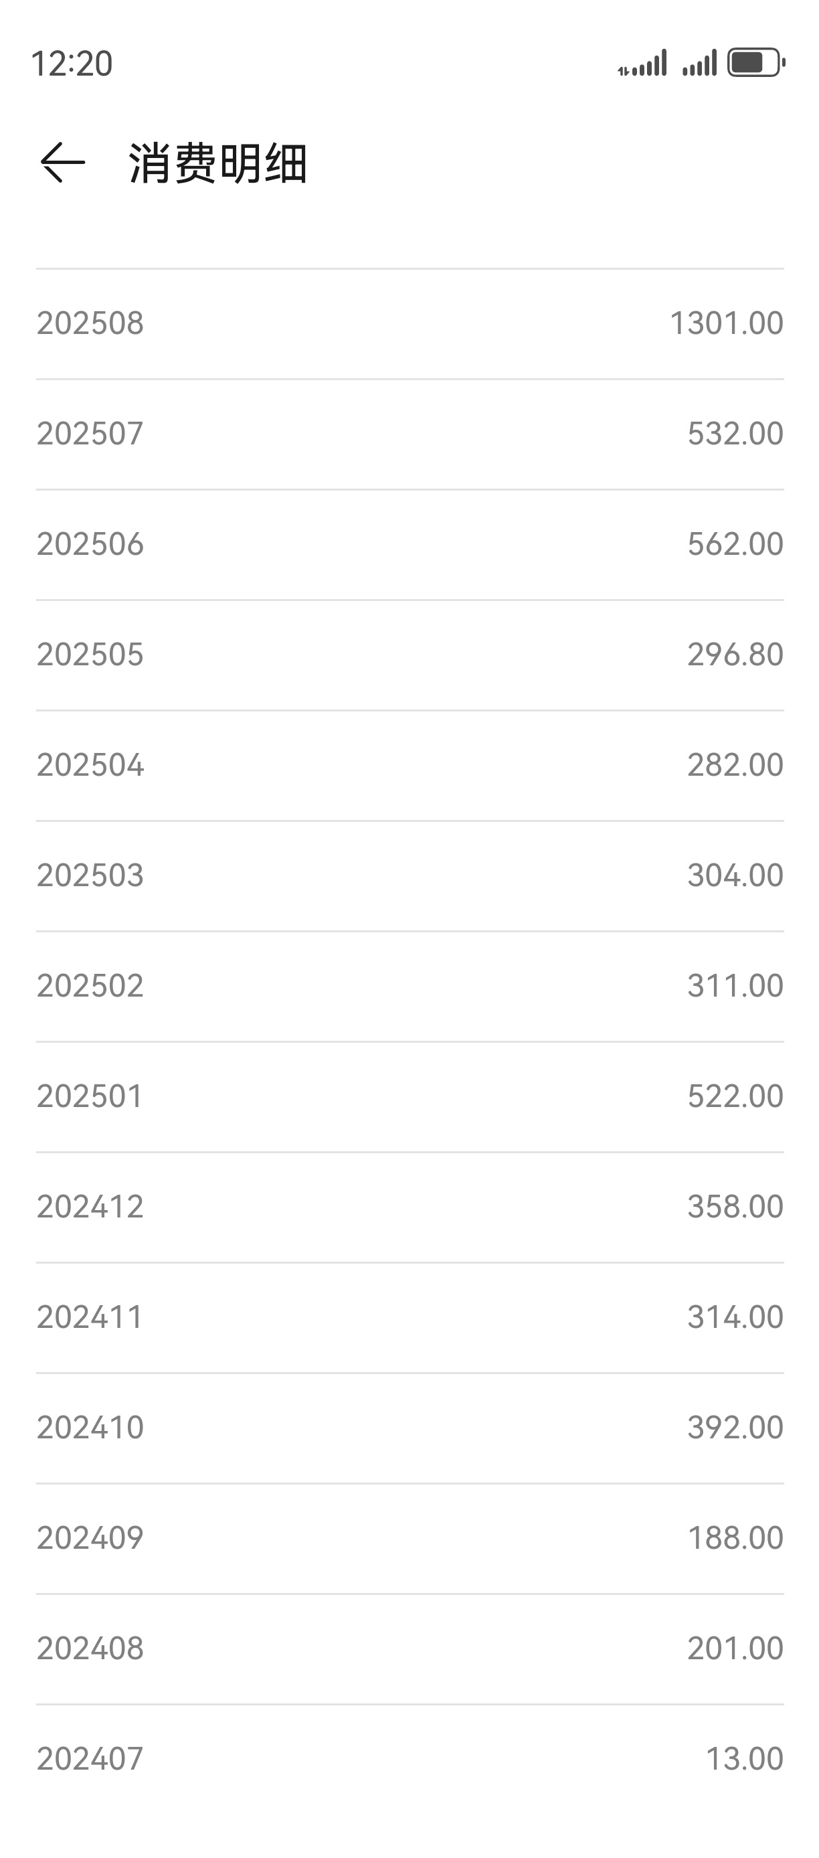Tap the 392.00 amount for 202410

(735, 1428)
